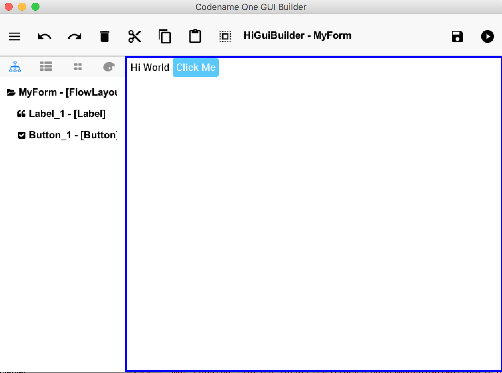Run the form preview with play icon
The image size is (502, 373).
487,36
